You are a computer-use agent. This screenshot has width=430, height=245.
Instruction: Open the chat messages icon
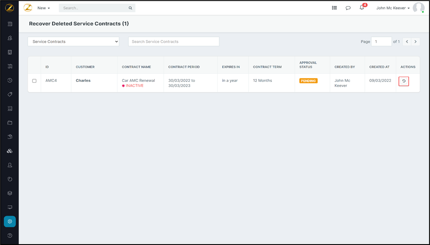[x=348, y=8]
